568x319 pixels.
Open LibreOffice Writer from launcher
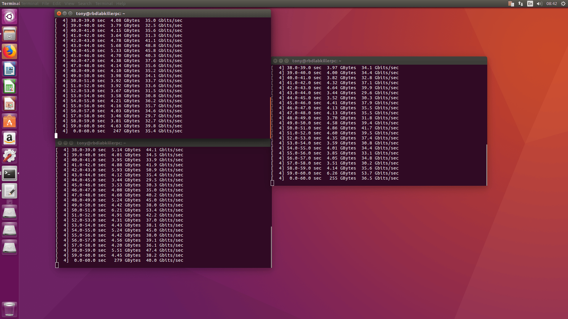(9, 69)
